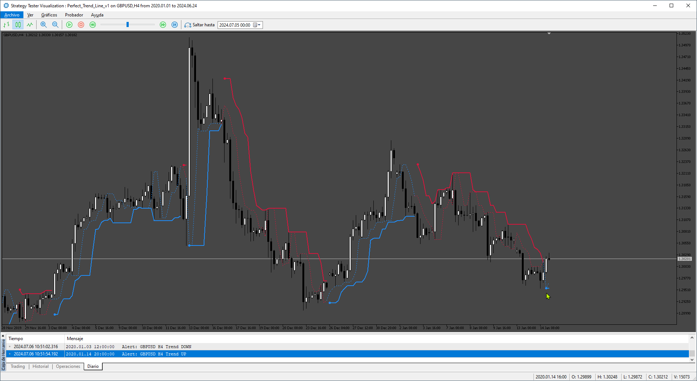Open the Ver menu
The height and width of the screenshot is (381, 697).
(30, 15)
